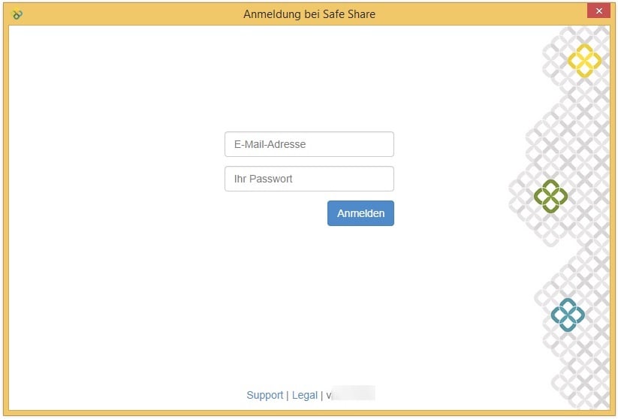
Task: Click the blue Anmelden button
Action: pyautogui.click(x=360, y=213)
